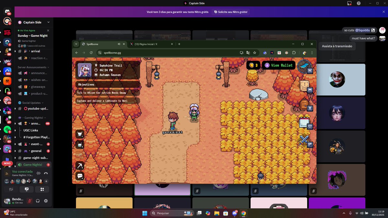Open a new browser tab
Screen dimensions: 388x218
[x=179, y=44]
